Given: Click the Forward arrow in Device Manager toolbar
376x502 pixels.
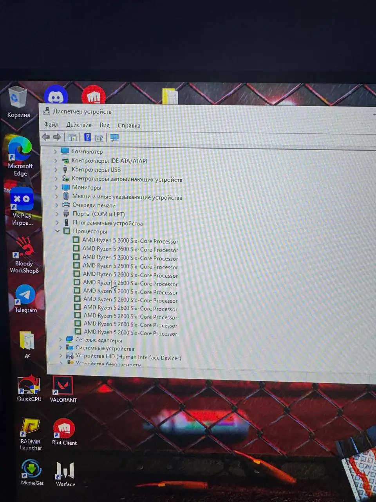Looking at the screenshot, I should point(57,137).
